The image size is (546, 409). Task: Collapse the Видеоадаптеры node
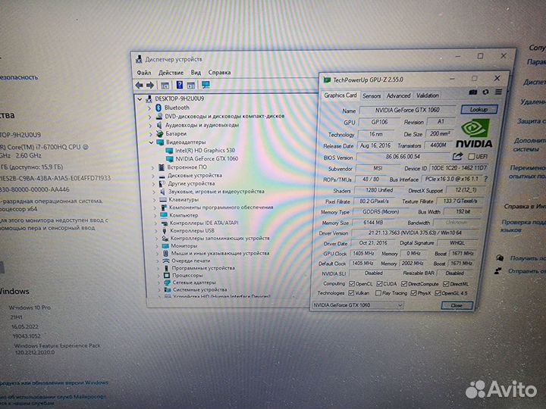(151, 142)
